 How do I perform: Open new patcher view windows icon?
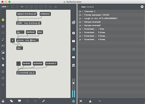coord(12,101)
